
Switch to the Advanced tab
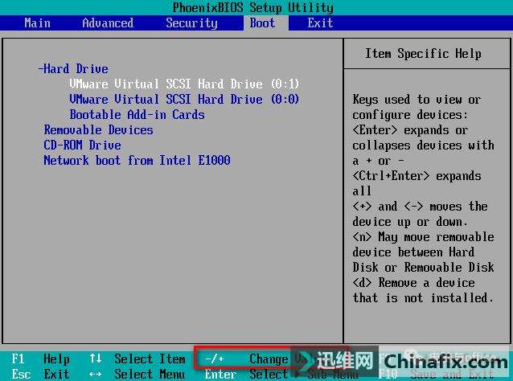click(x=108, y=23)
